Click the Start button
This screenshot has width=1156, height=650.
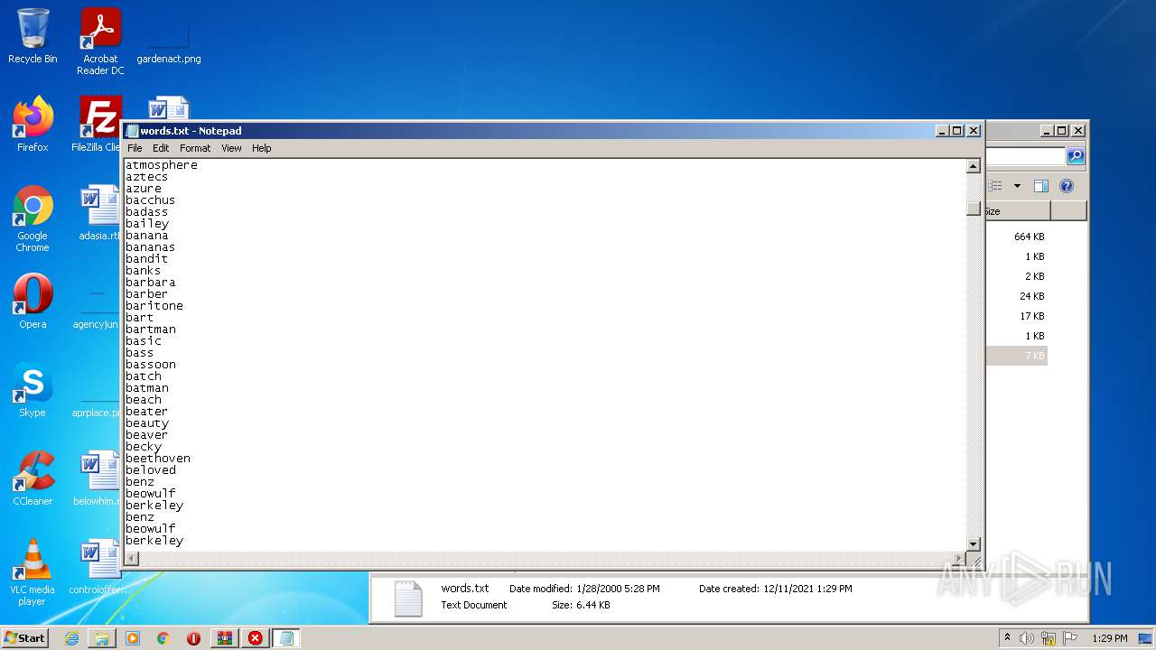(x=25, y=638)
